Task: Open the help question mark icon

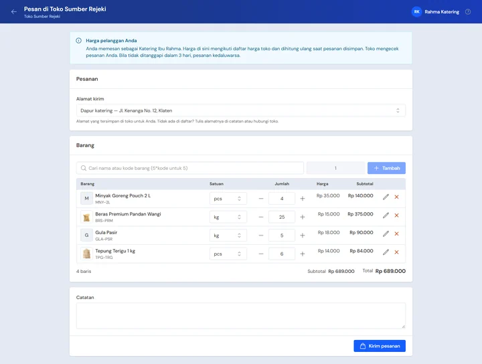Action: [x=467, y=11]
